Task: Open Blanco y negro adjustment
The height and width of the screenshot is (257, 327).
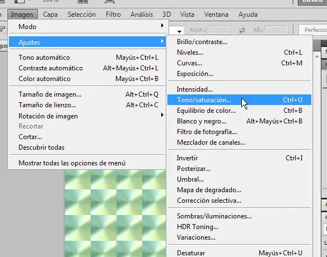Action: [239, 121]
